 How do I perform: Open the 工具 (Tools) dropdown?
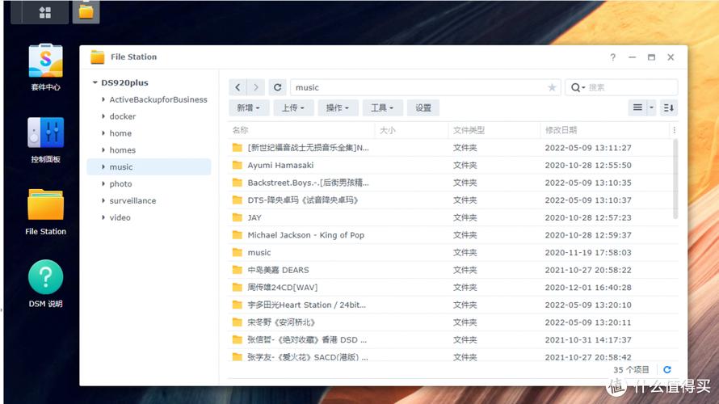[x=382, y=107]
